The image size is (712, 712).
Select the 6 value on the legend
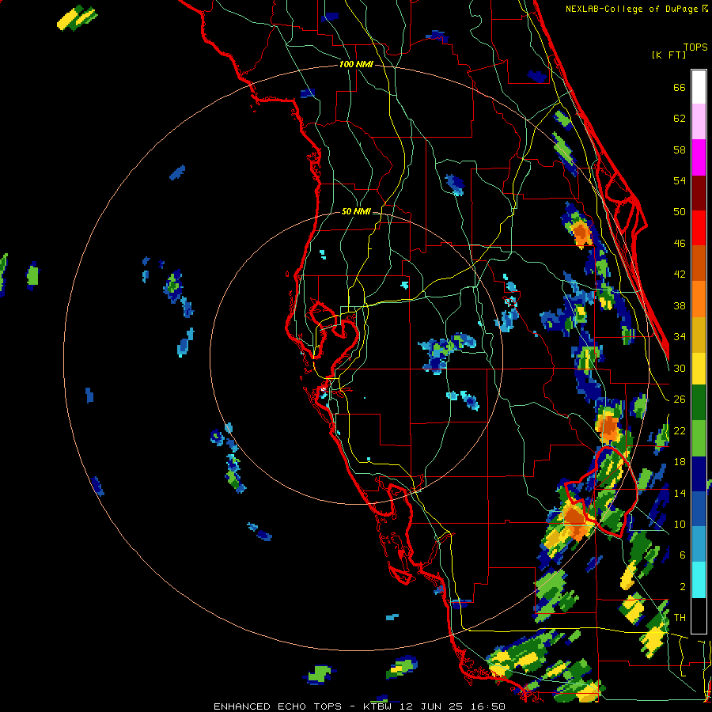683,555
